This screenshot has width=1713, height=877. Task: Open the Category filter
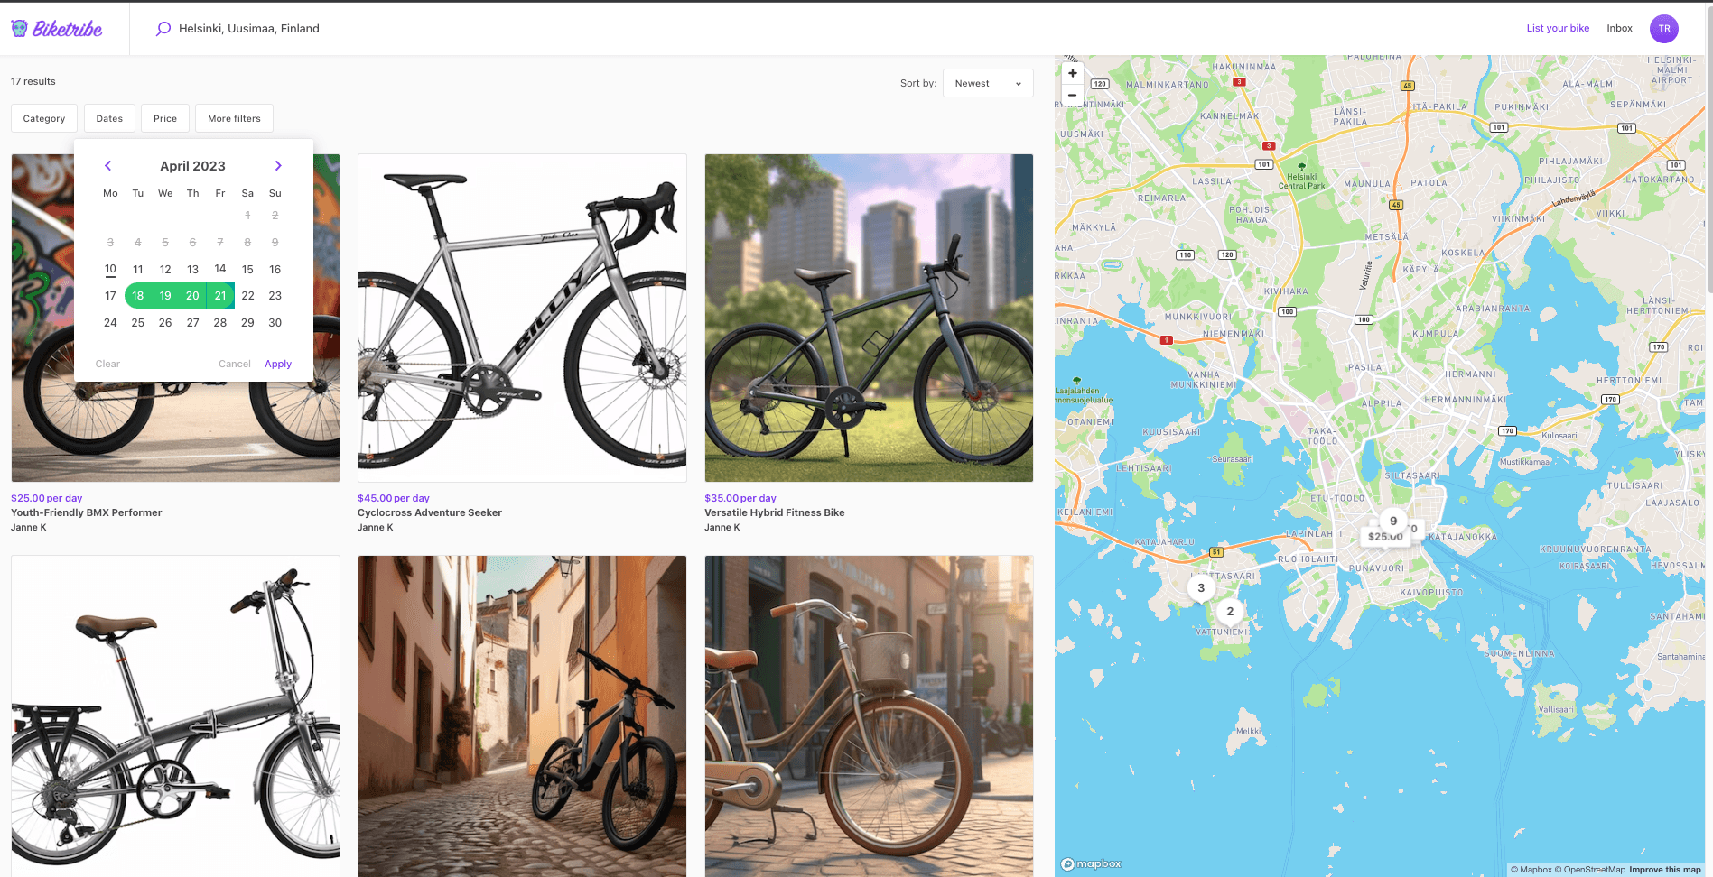44,119
